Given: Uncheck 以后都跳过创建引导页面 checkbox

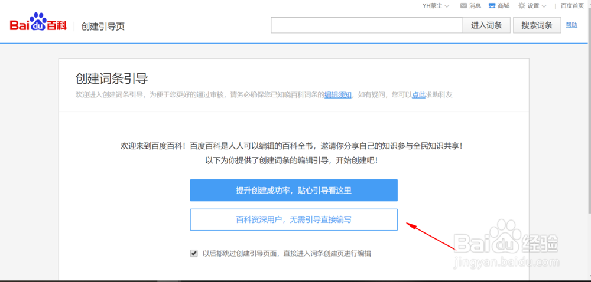Looking at the screenshot, I should click(194, 254).
